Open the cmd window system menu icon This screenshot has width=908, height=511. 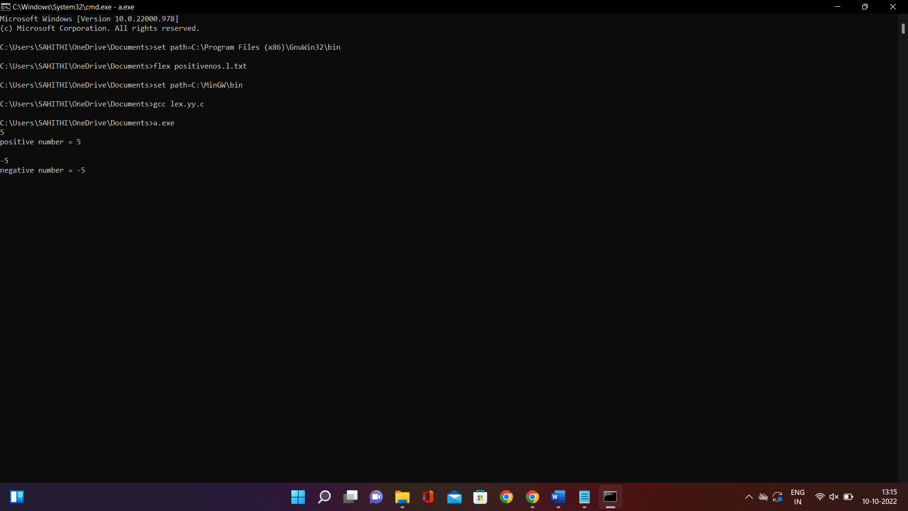(x=6, y=7)
